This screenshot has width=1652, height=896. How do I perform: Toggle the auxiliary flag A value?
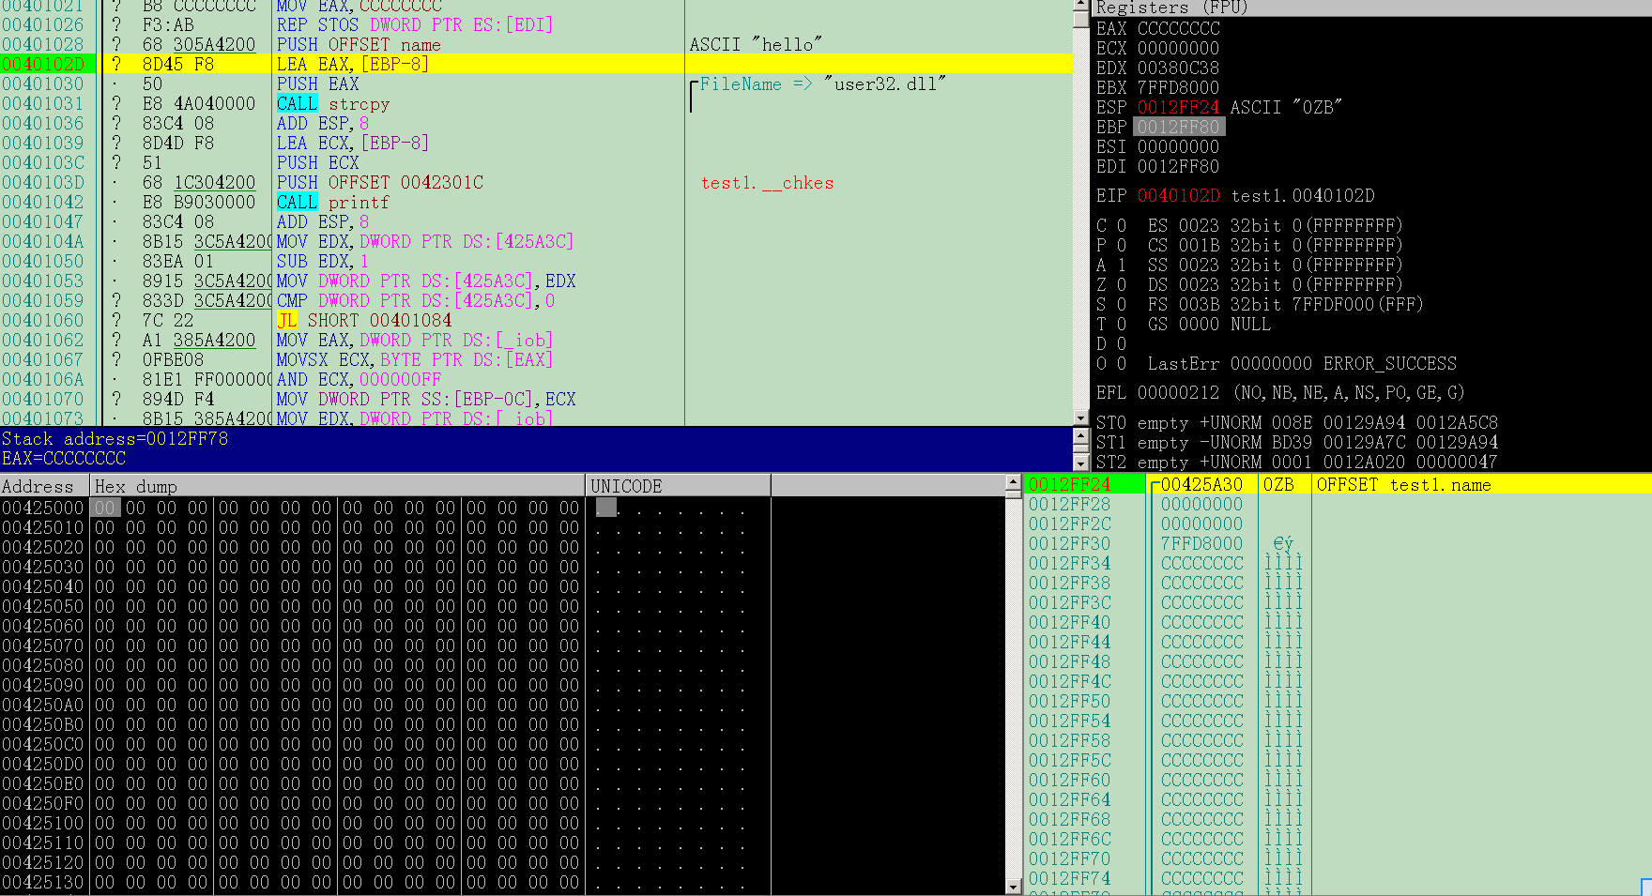1121,265
